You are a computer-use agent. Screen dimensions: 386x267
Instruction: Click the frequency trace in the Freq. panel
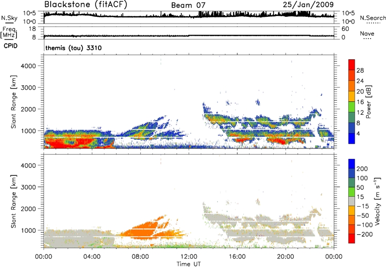click(x=189, y=36)
